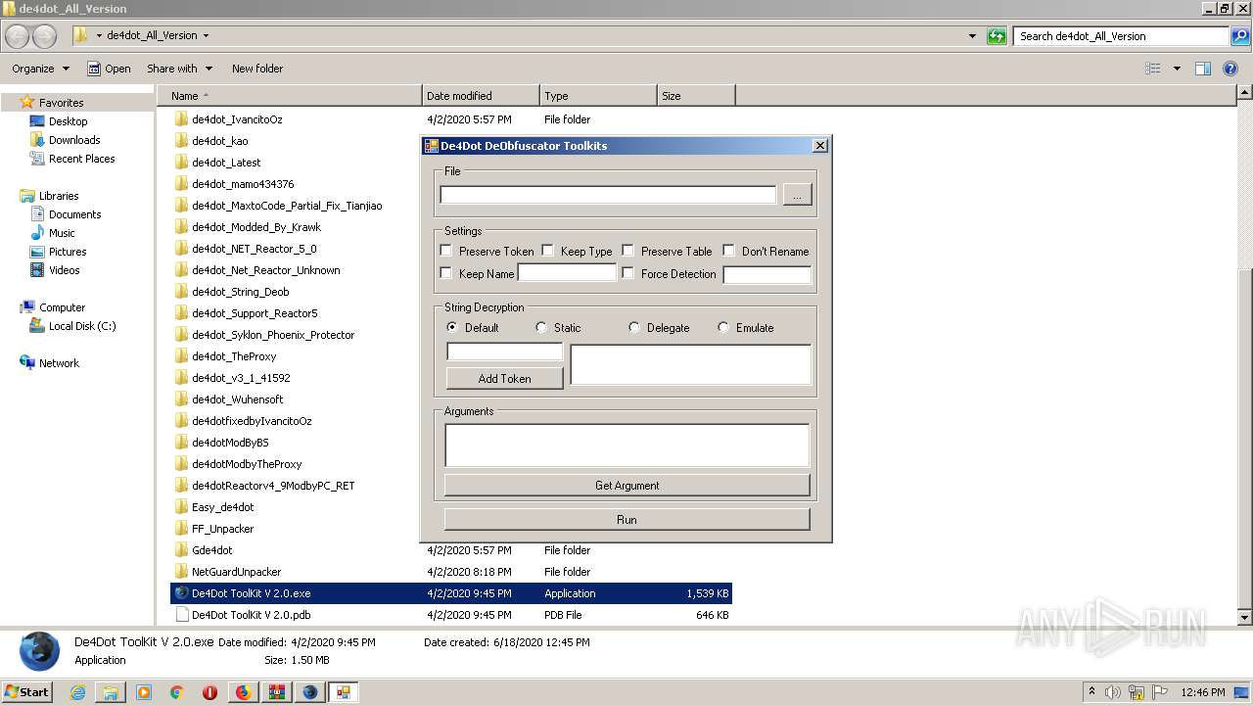Enable the Force Detection checkbox
Viewport: 1253px width, 705px height.
click(x=628, y=273)
